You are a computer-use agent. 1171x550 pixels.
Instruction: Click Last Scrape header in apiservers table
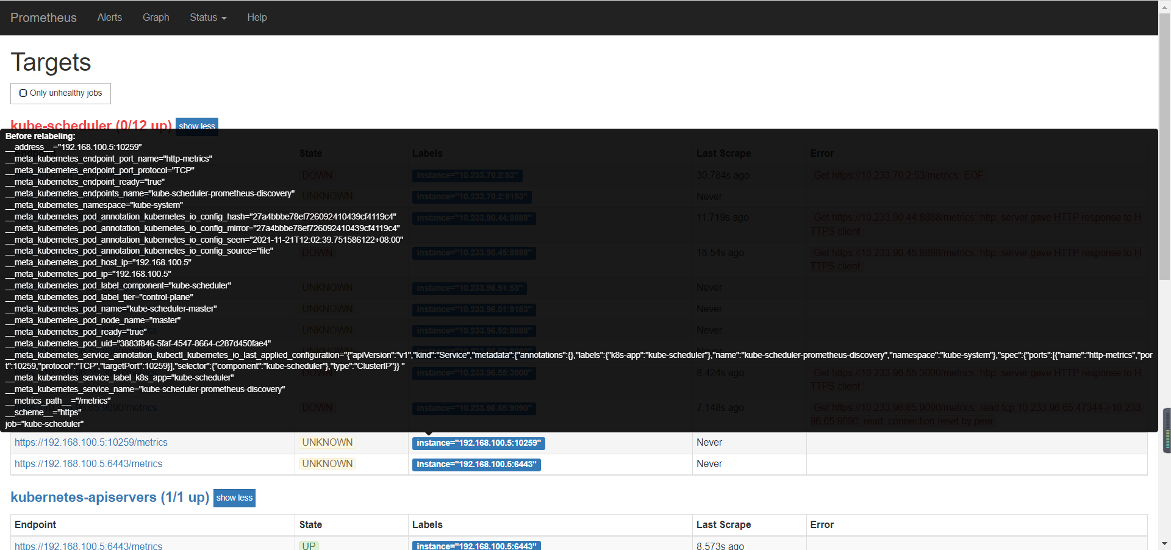(x=723, y=525)
